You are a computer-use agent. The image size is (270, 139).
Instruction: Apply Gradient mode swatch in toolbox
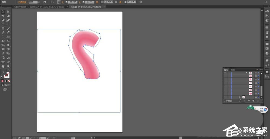(x=5, y=81)
